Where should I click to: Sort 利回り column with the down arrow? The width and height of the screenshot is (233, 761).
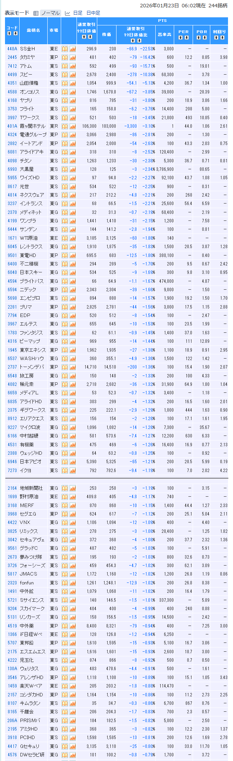click(222, 38)
